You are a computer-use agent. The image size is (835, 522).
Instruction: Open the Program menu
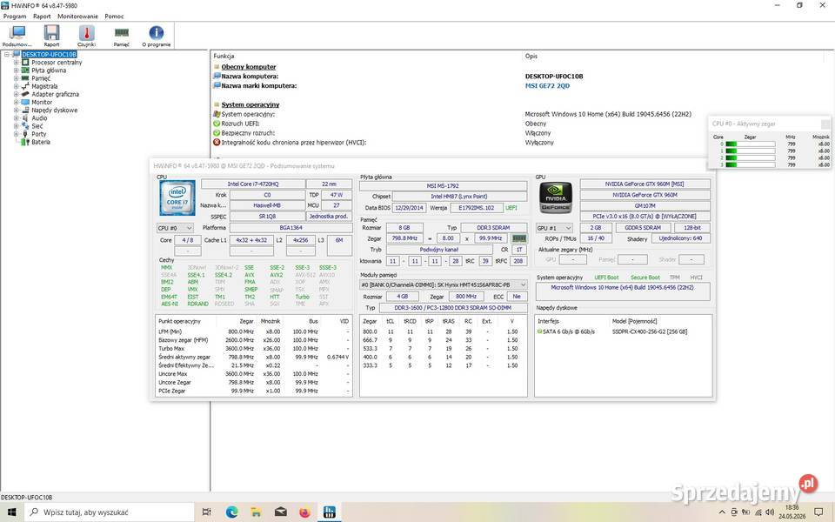point(15,17)
